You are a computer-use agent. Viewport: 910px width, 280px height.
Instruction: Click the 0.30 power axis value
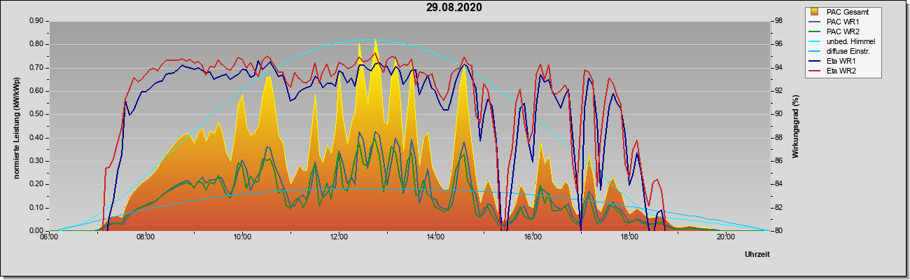click(x=37, y=161)
